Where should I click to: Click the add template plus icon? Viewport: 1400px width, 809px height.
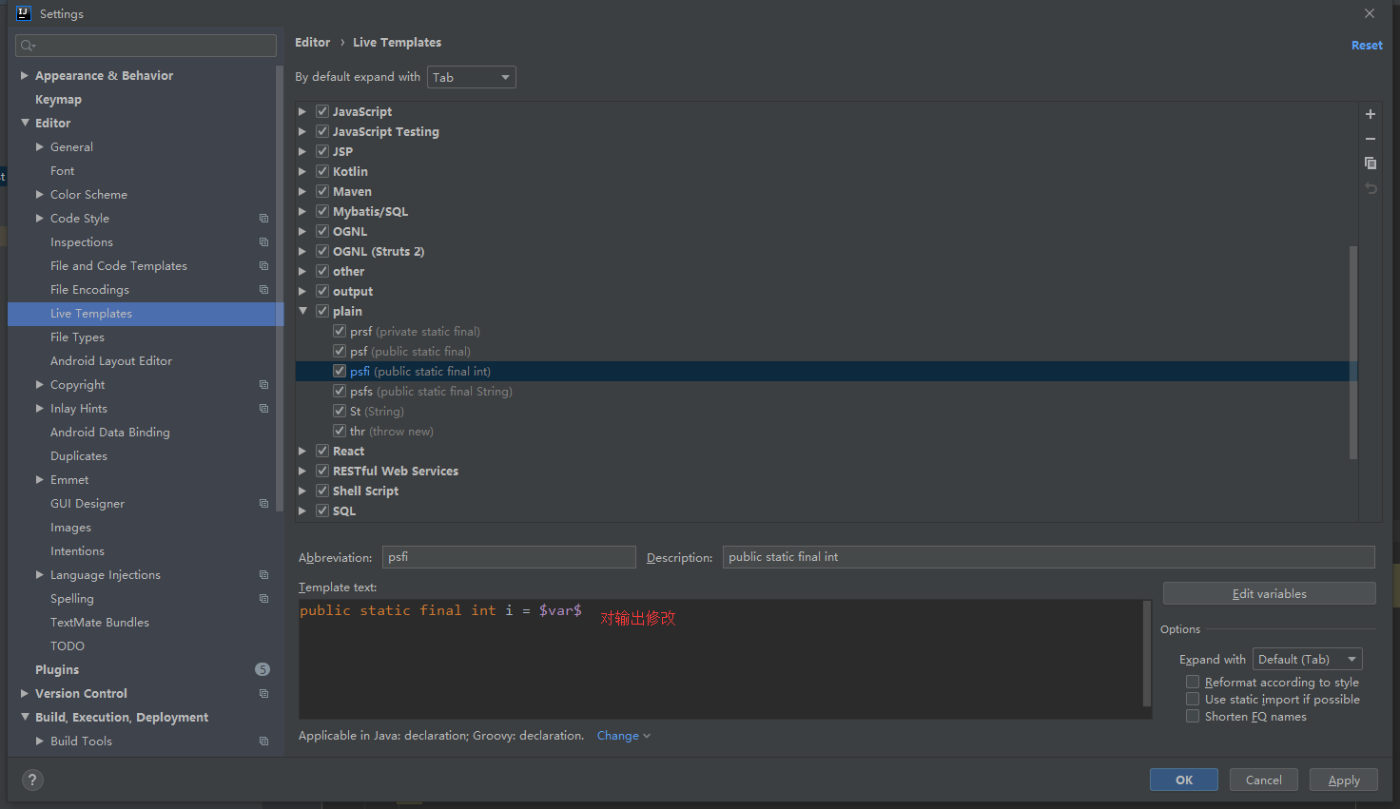point(1371,114)
